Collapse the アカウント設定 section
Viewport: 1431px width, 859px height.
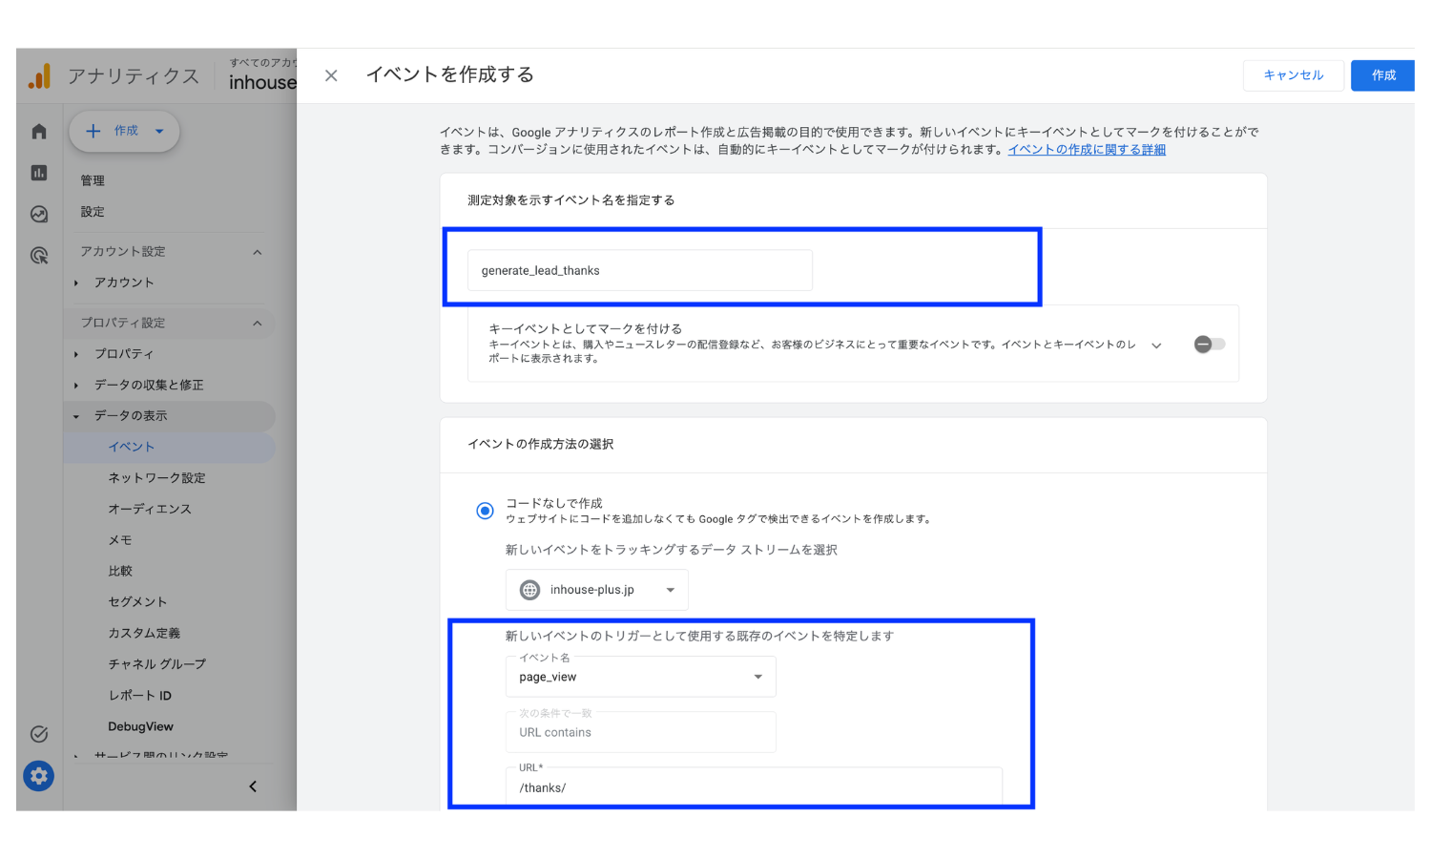(257, 252)
